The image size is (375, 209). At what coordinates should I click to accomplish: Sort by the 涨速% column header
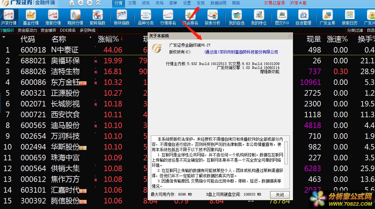[337, 39]
